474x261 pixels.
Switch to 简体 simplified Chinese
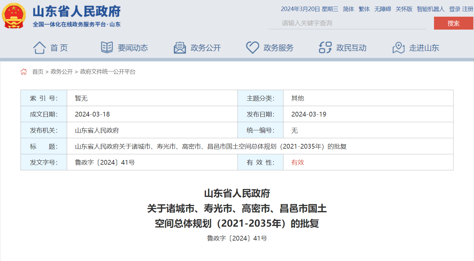[x=349, y=9]
